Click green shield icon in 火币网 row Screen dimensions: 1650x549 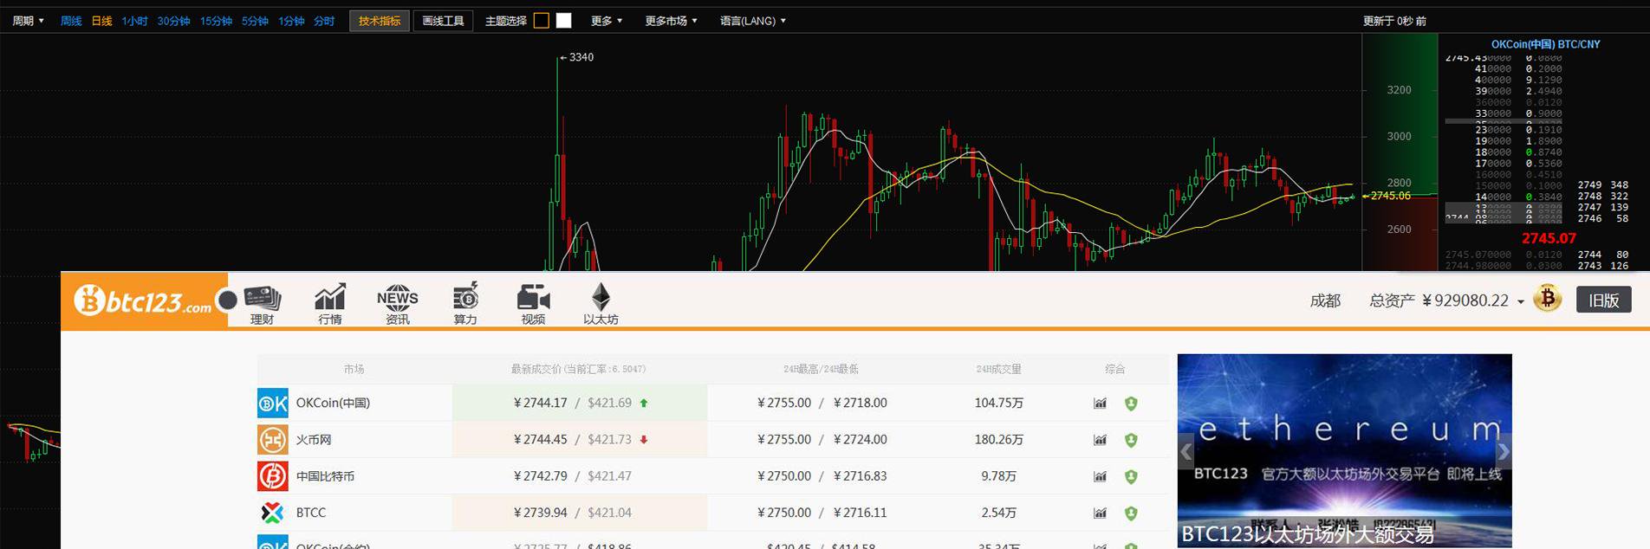point(1131,440)
